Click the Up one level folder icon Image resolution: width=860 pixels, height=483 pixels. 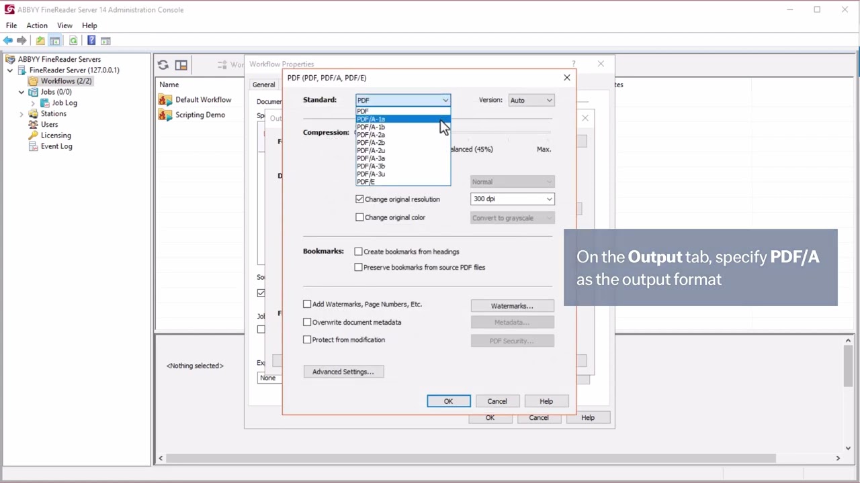tap(40, 41)
